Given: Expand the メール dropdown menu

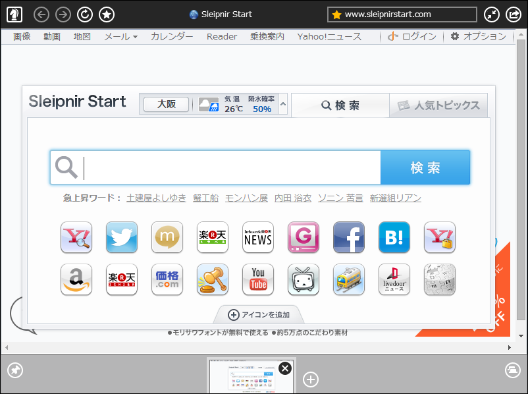Looking at the screenshot, I should click(121, 36).
